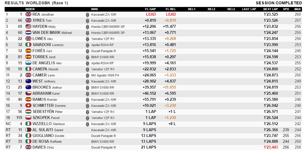The width and height of the screenshot is (304, 152).
Task: Click the Swiss flag beside Schmitter
Action: click(28, 105)
